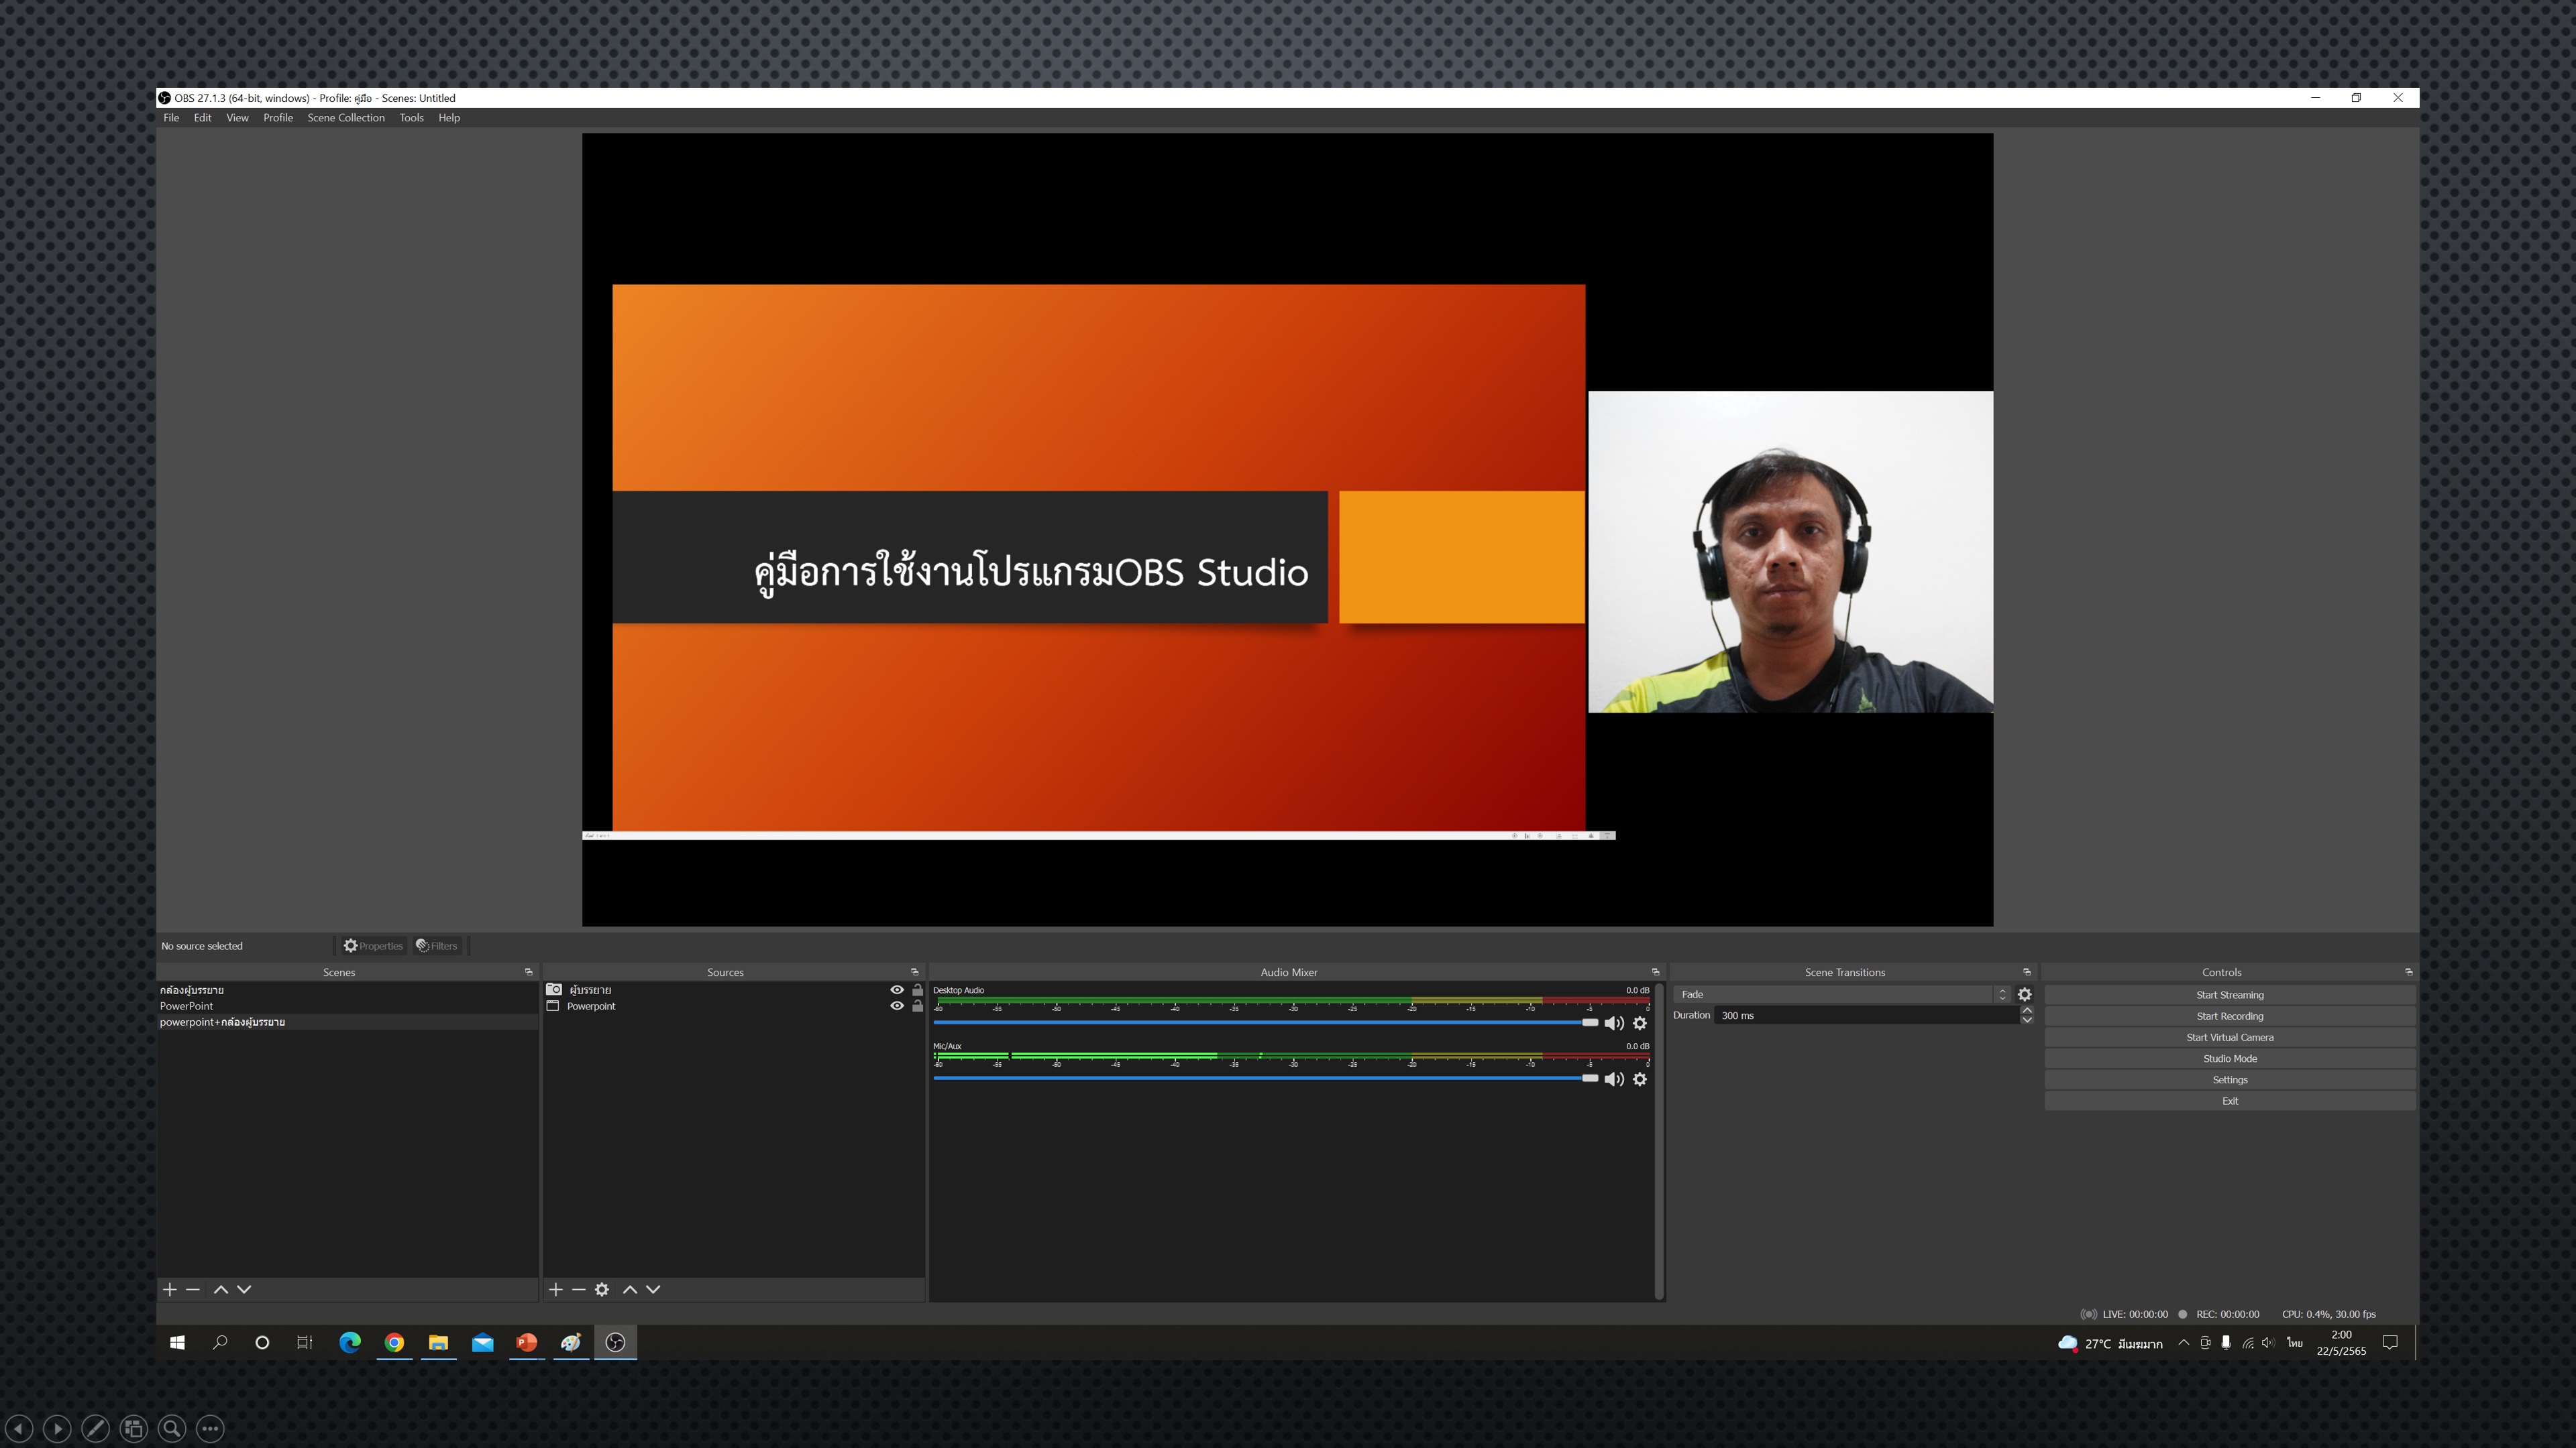2576x1448 pixels.
Task: Click Start Recording
Action: tap(2230, 1016)
